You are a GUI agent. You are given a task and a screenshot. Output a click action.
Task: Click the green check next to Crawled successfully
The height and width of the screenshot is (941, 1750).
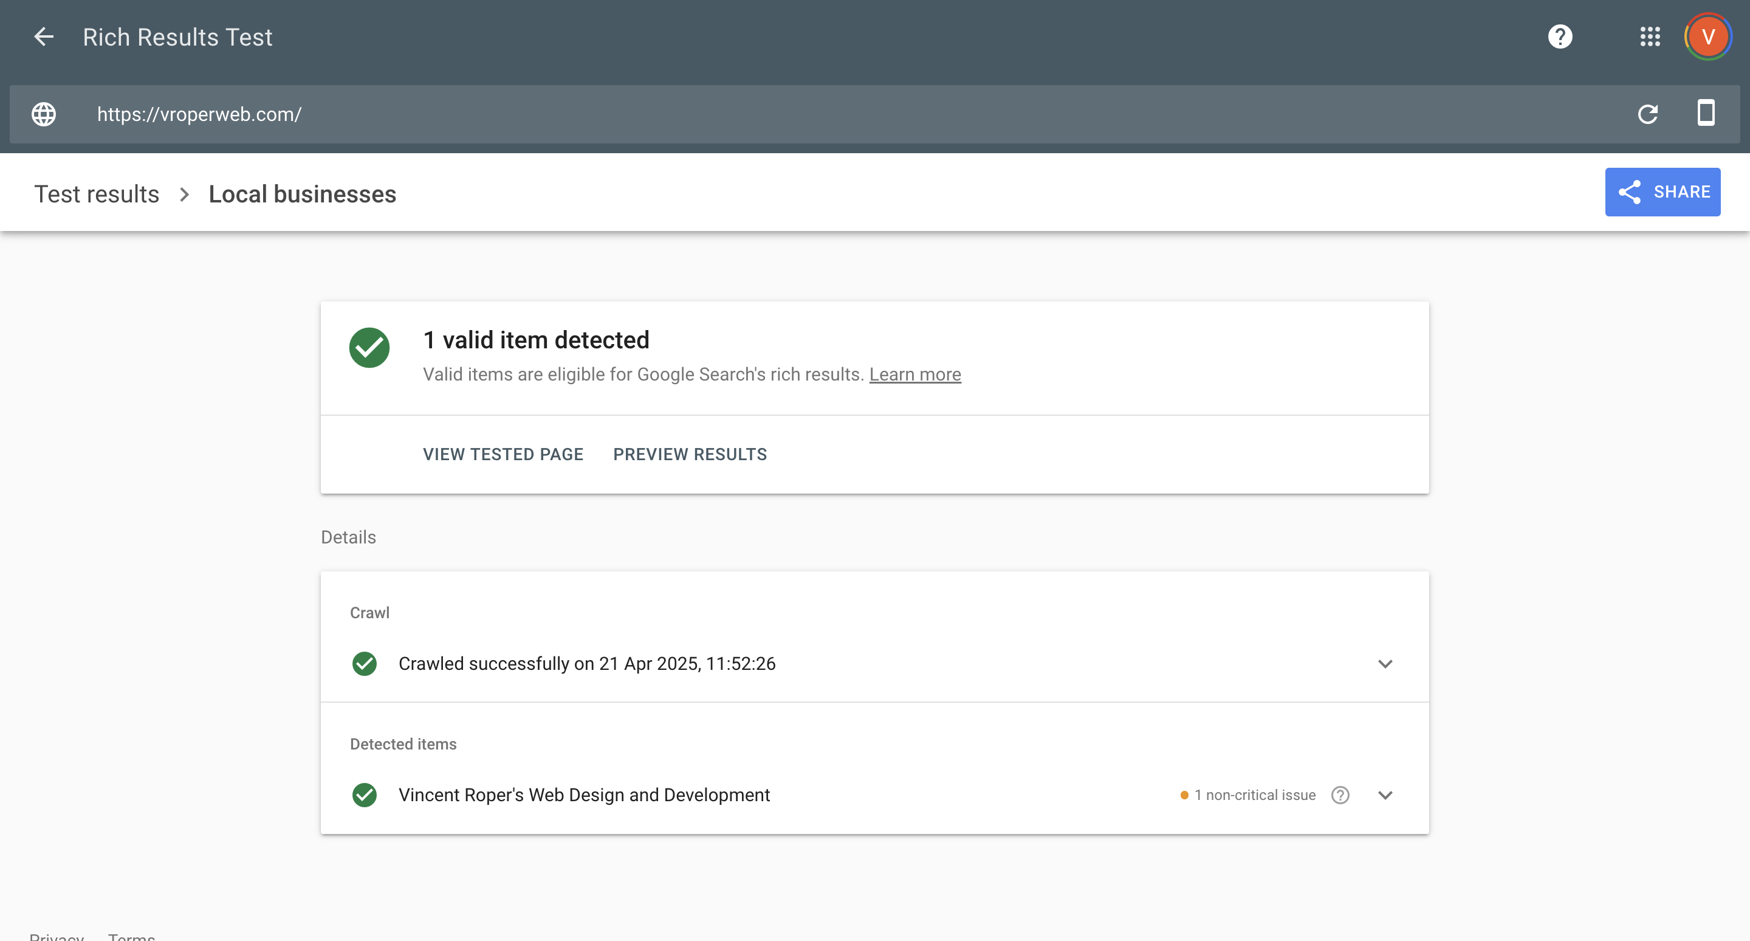365,664
